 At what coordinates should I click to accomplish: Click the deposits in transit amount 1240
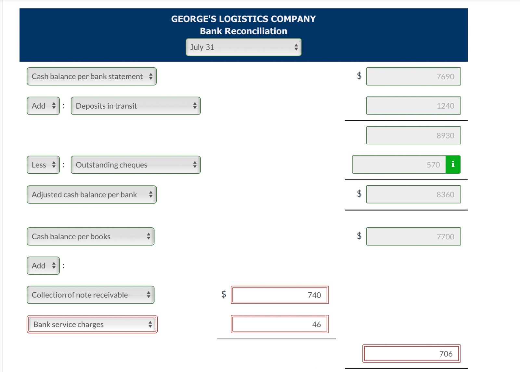413,106
